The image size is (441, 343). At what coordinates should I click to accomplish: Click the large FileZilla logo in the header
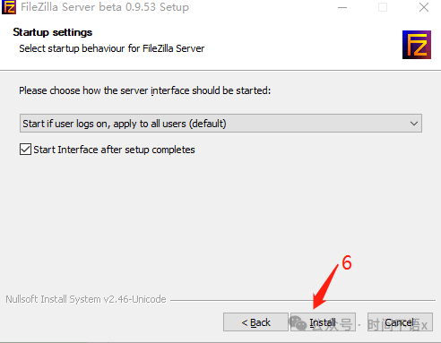tap(417, 45)
